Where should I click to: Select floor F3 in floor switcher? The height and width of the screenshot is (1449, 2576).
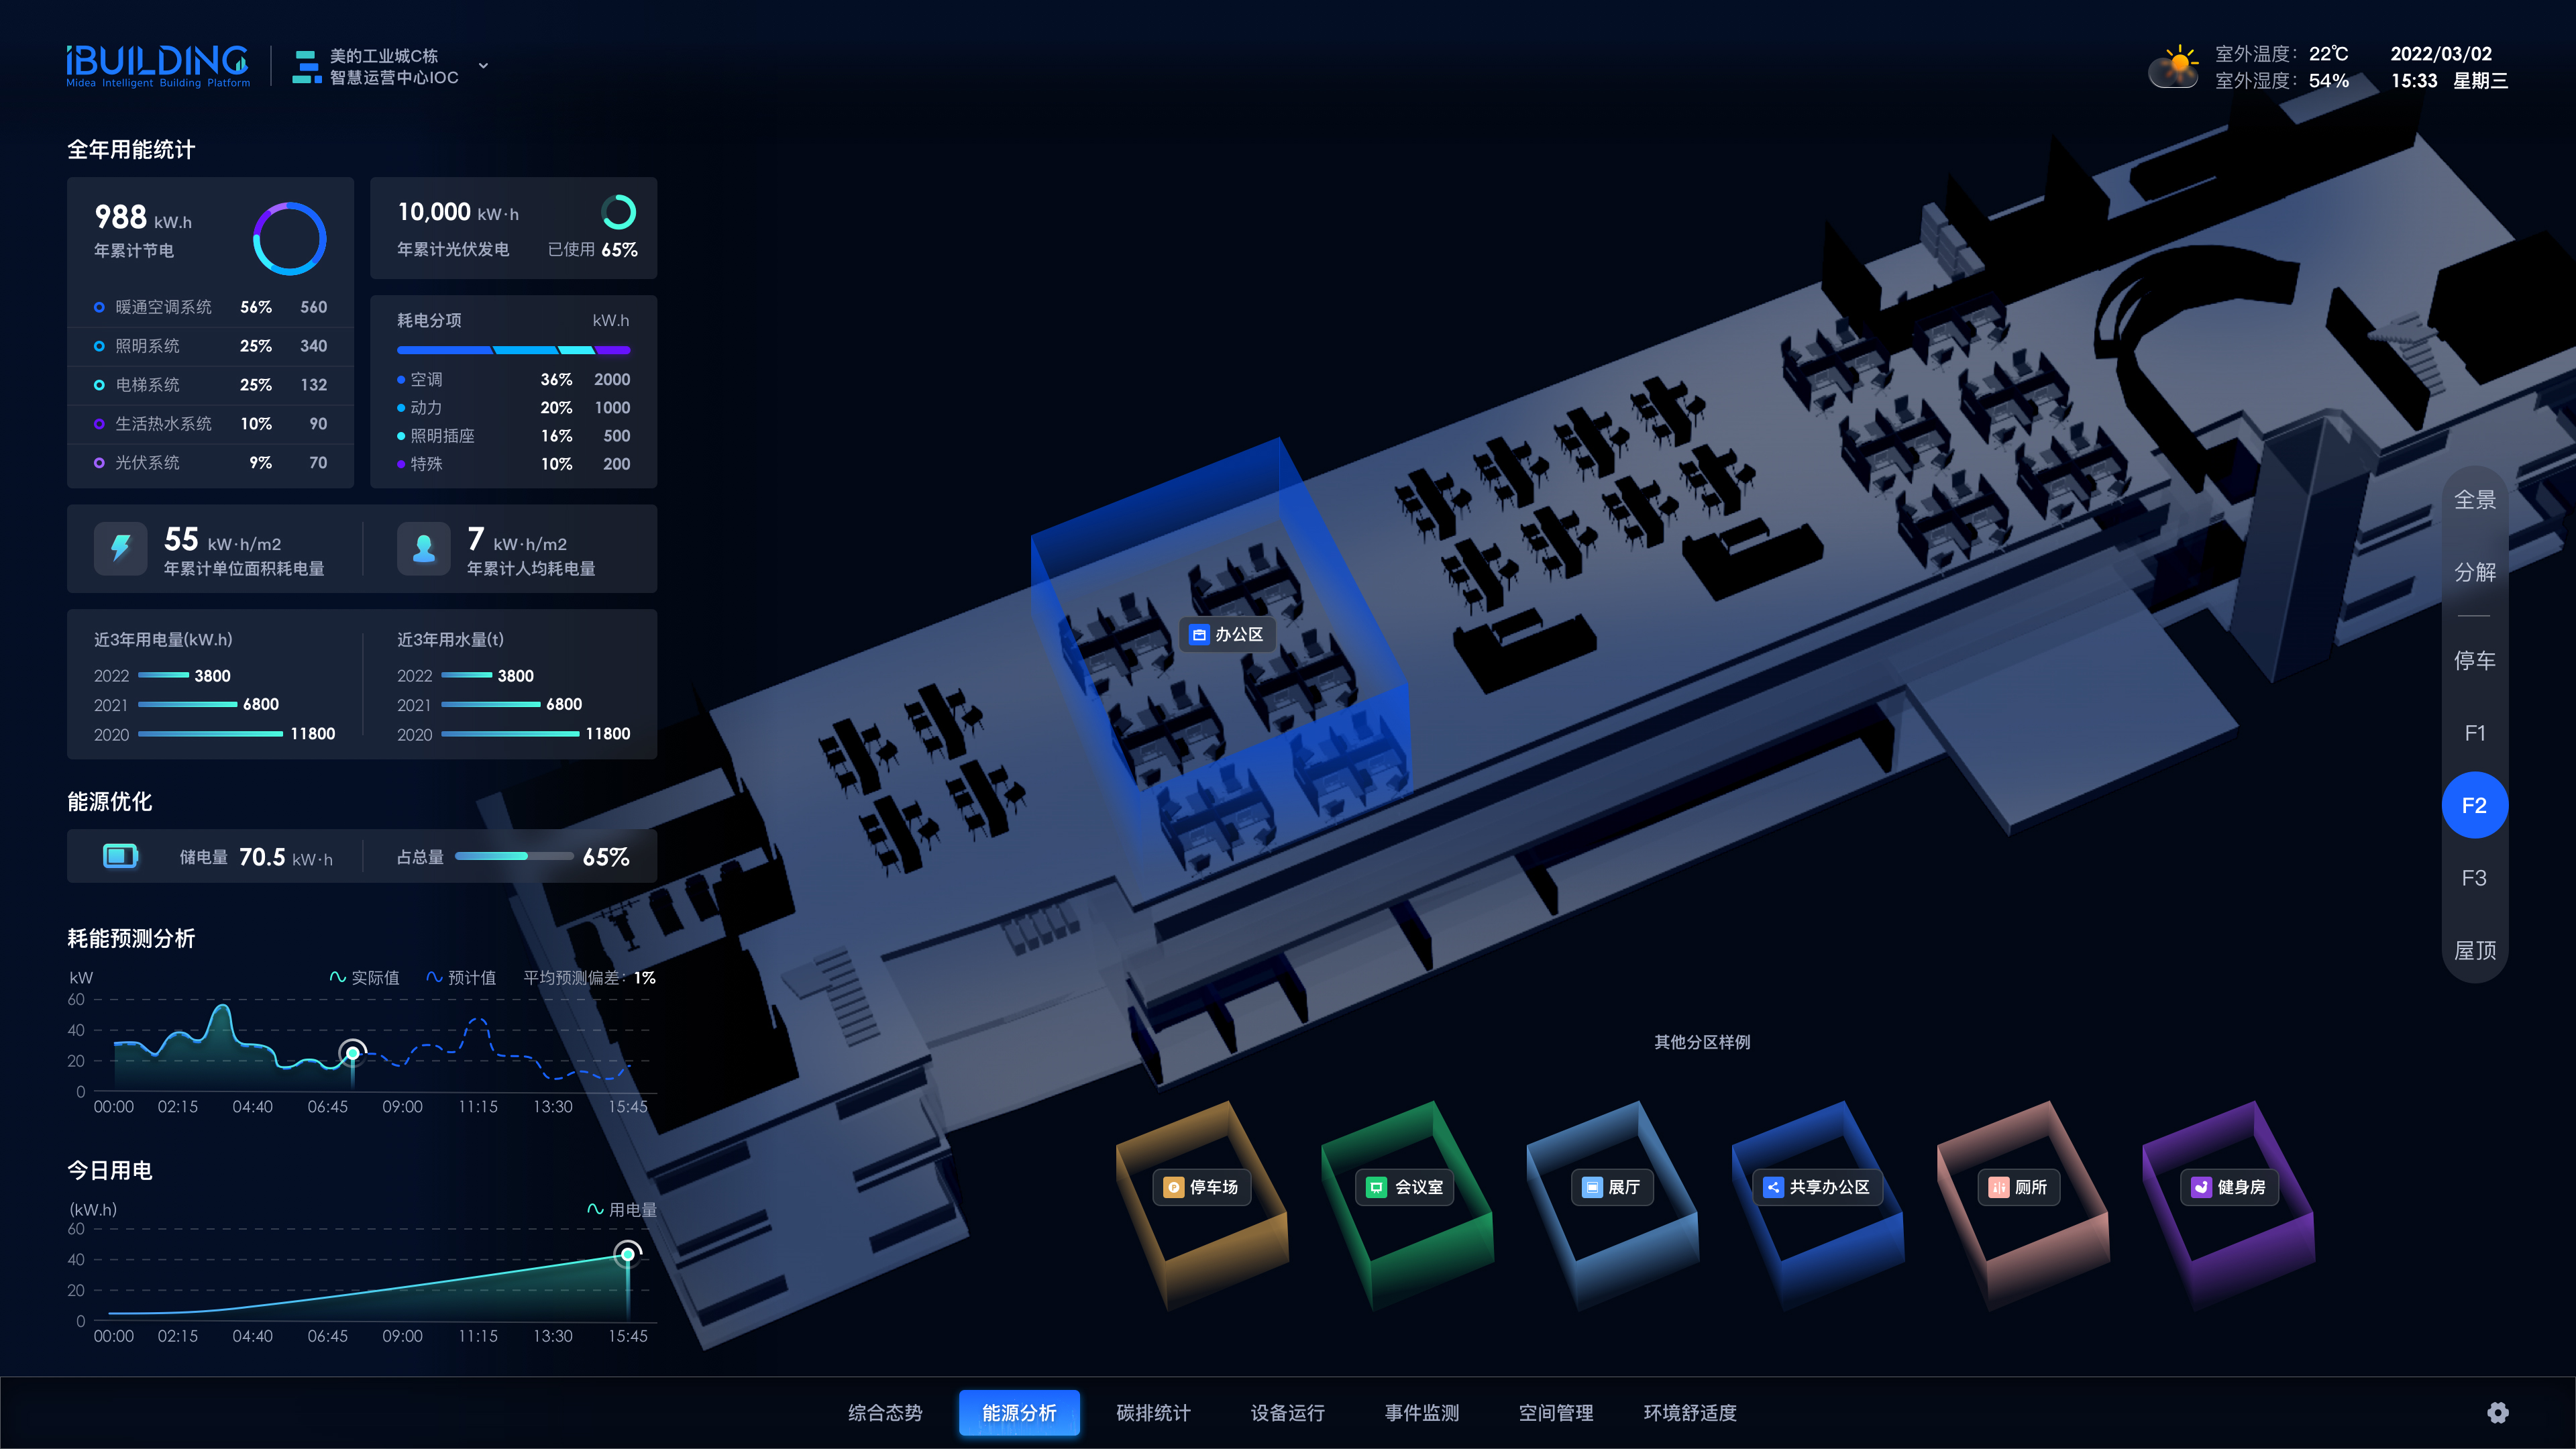tap(2474, 878)
